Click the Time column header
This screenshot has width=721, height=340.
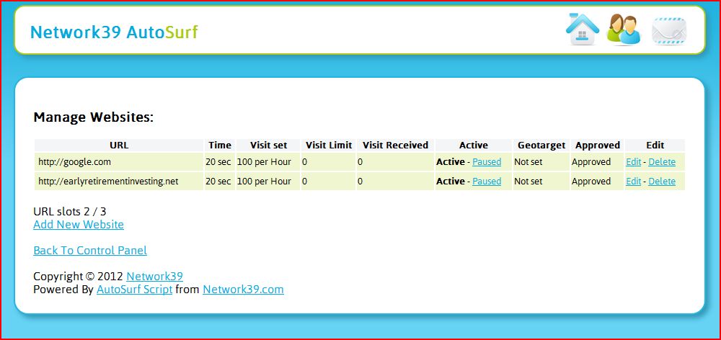[x=220, y=146]
